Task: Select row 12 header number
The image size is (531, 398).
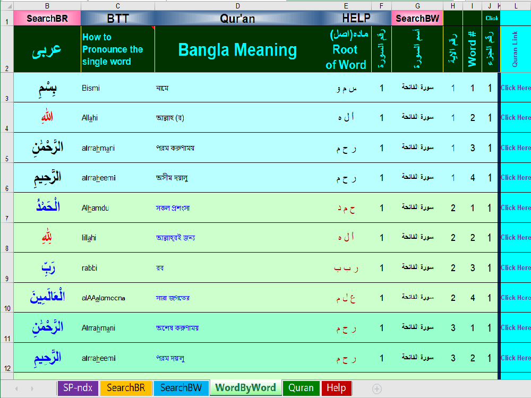Action: (7, 358)
